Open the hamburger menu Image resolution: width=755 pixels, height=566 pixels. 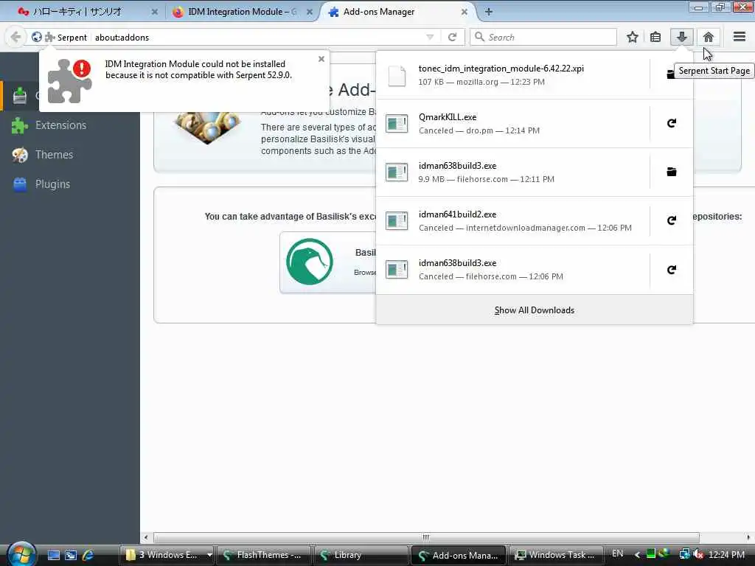[739, 37]
